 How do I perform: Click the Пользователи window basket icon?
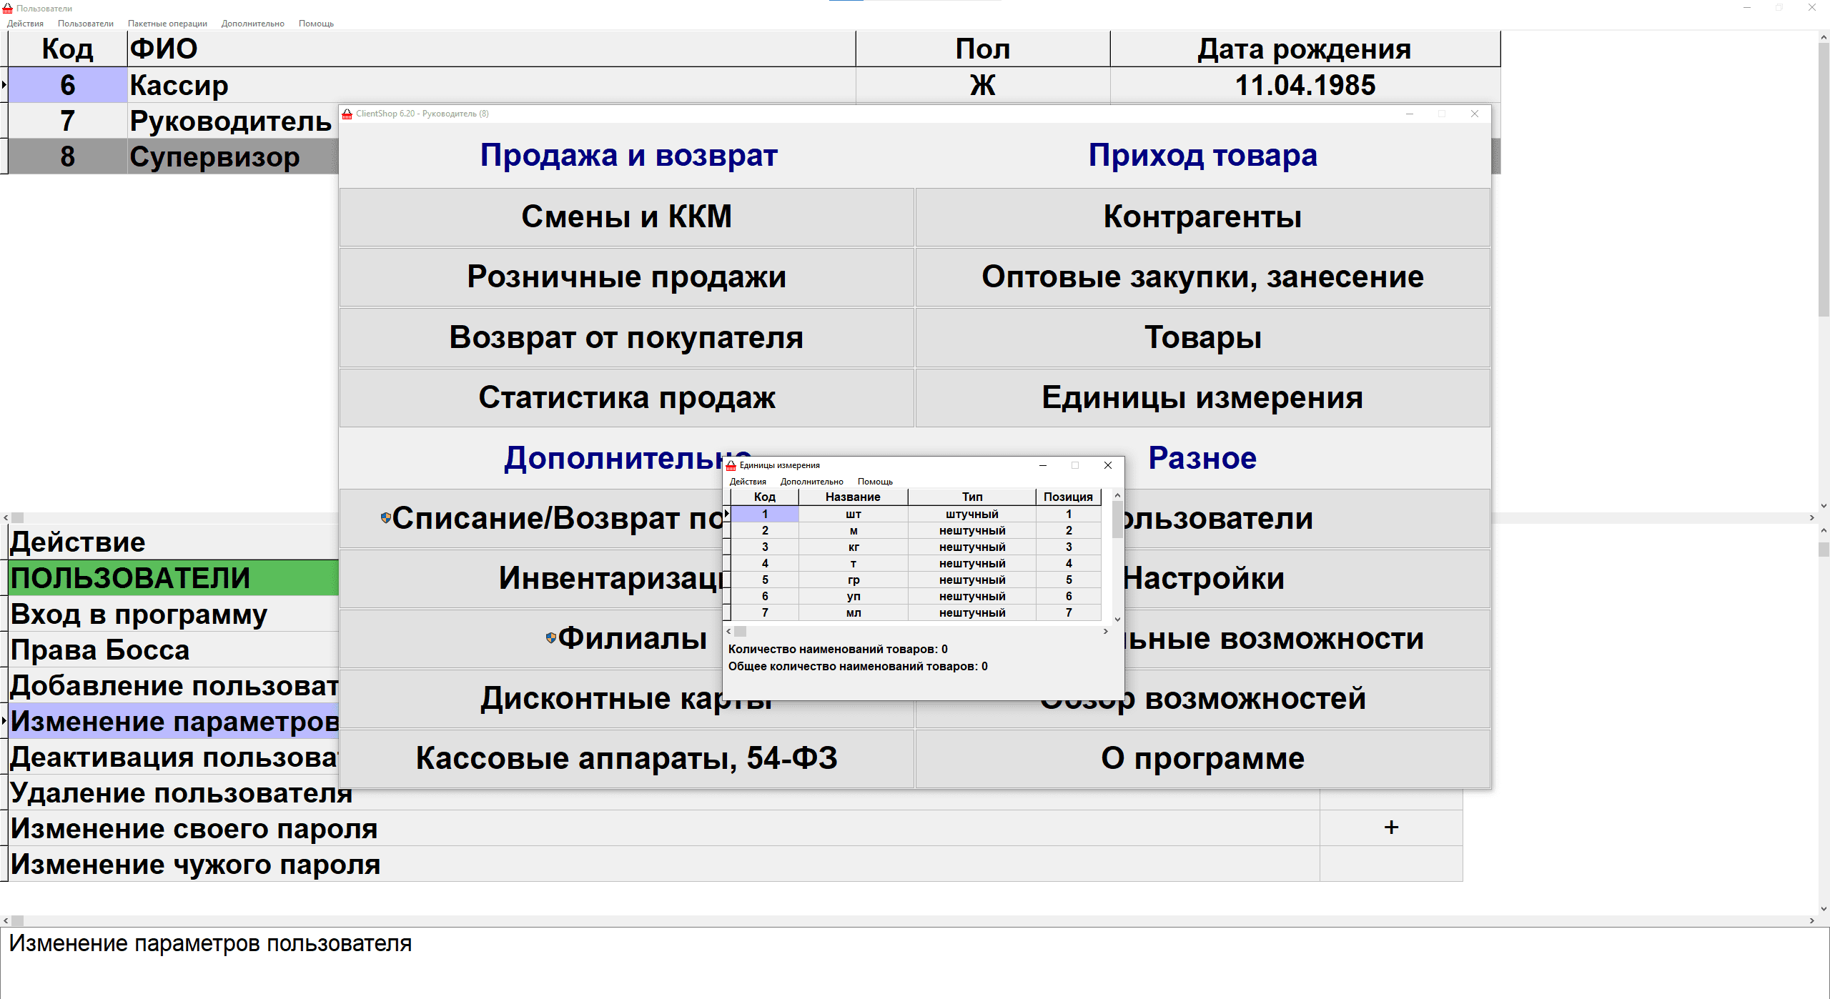(8, 9)
